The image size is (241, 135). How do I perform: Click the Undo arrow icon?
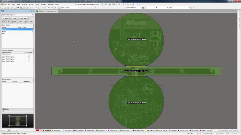pos(49,7)
